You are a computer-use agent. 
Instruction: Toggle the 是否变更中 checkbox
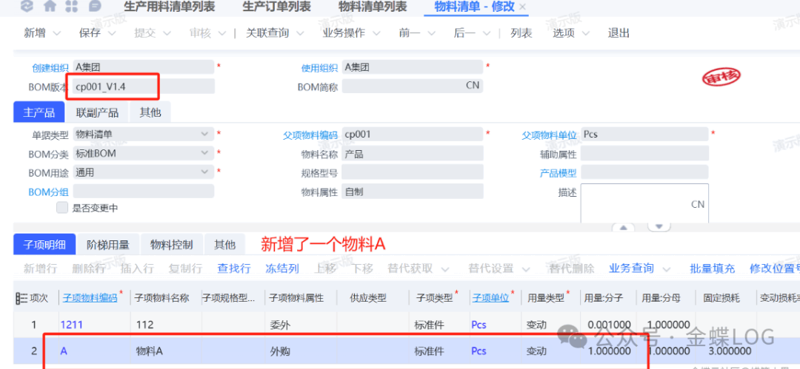point(62,208)
